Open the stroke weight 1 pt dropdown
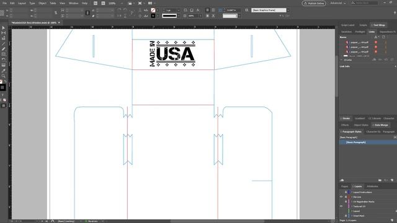 pos(179,10)
